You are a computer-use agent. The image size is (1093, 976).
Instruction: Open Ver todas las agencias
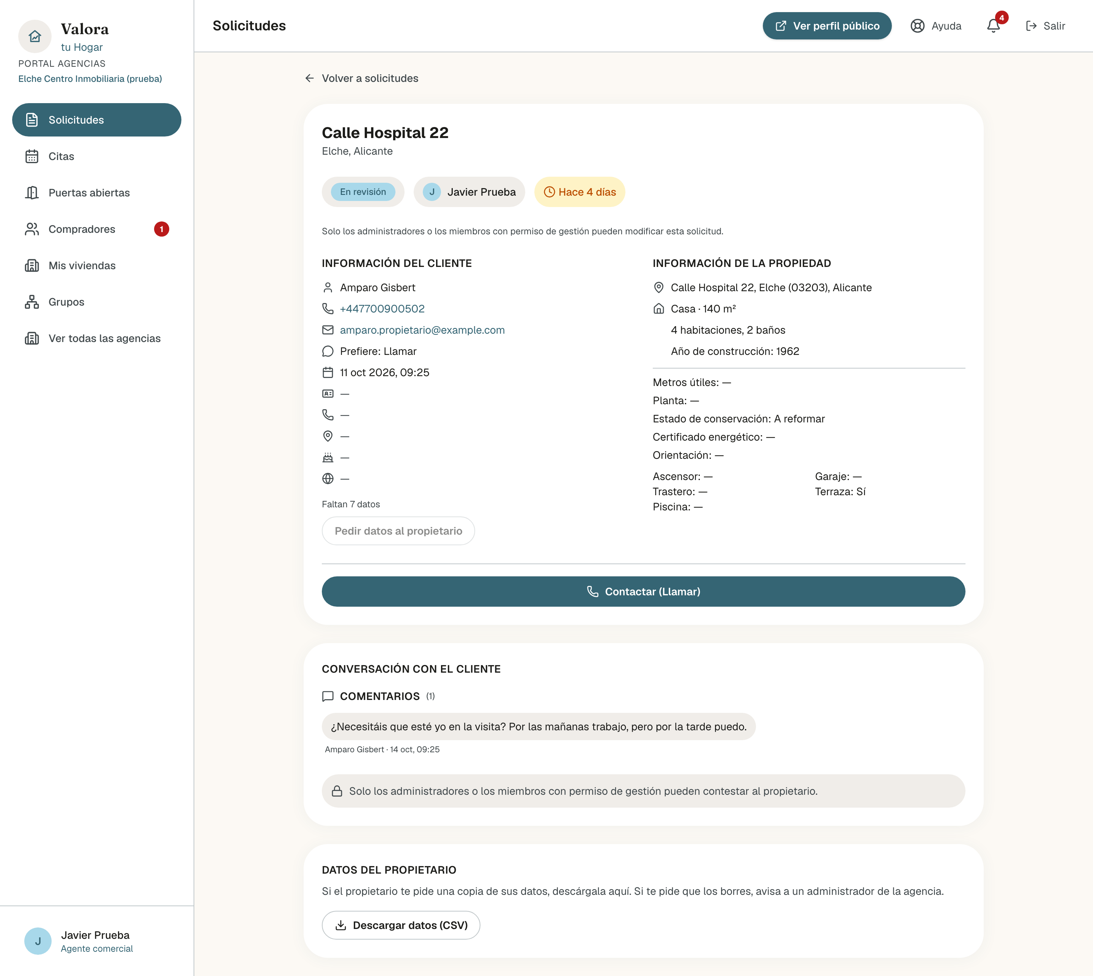pyautogui.click(x=97, y=338)
